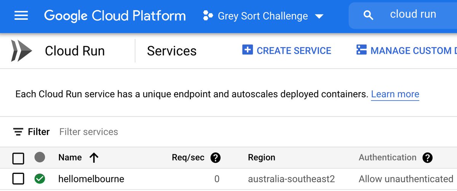The width and height of the screenshot is (457, 191).
Task: Click the australia-southeast2 region cell
Action: coord(291,179)
